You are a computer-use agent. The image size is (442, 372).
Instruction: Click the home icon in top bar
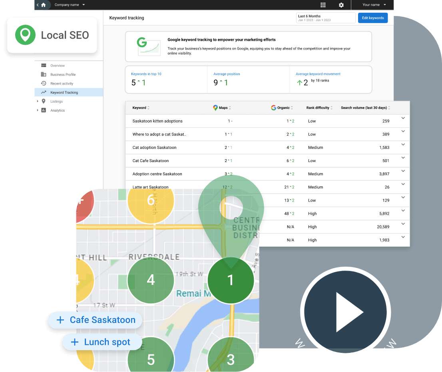44,5
